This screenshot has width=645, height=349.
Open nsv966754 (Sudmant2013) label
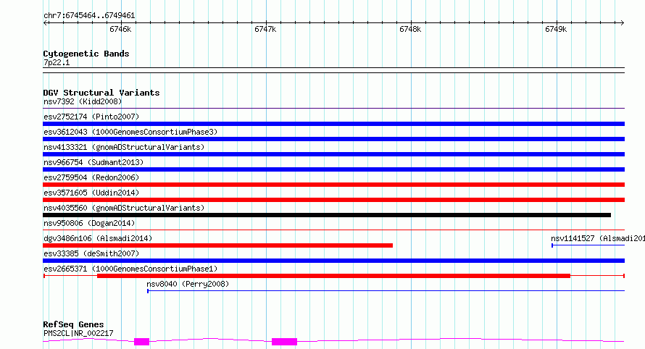point(93,162)
